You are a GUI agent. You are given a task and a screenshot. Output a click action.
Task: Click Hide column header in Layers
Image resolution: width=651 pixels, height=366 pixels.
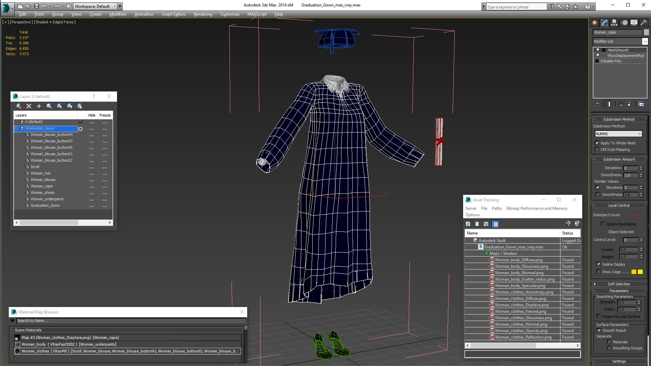tap(92, 115)
